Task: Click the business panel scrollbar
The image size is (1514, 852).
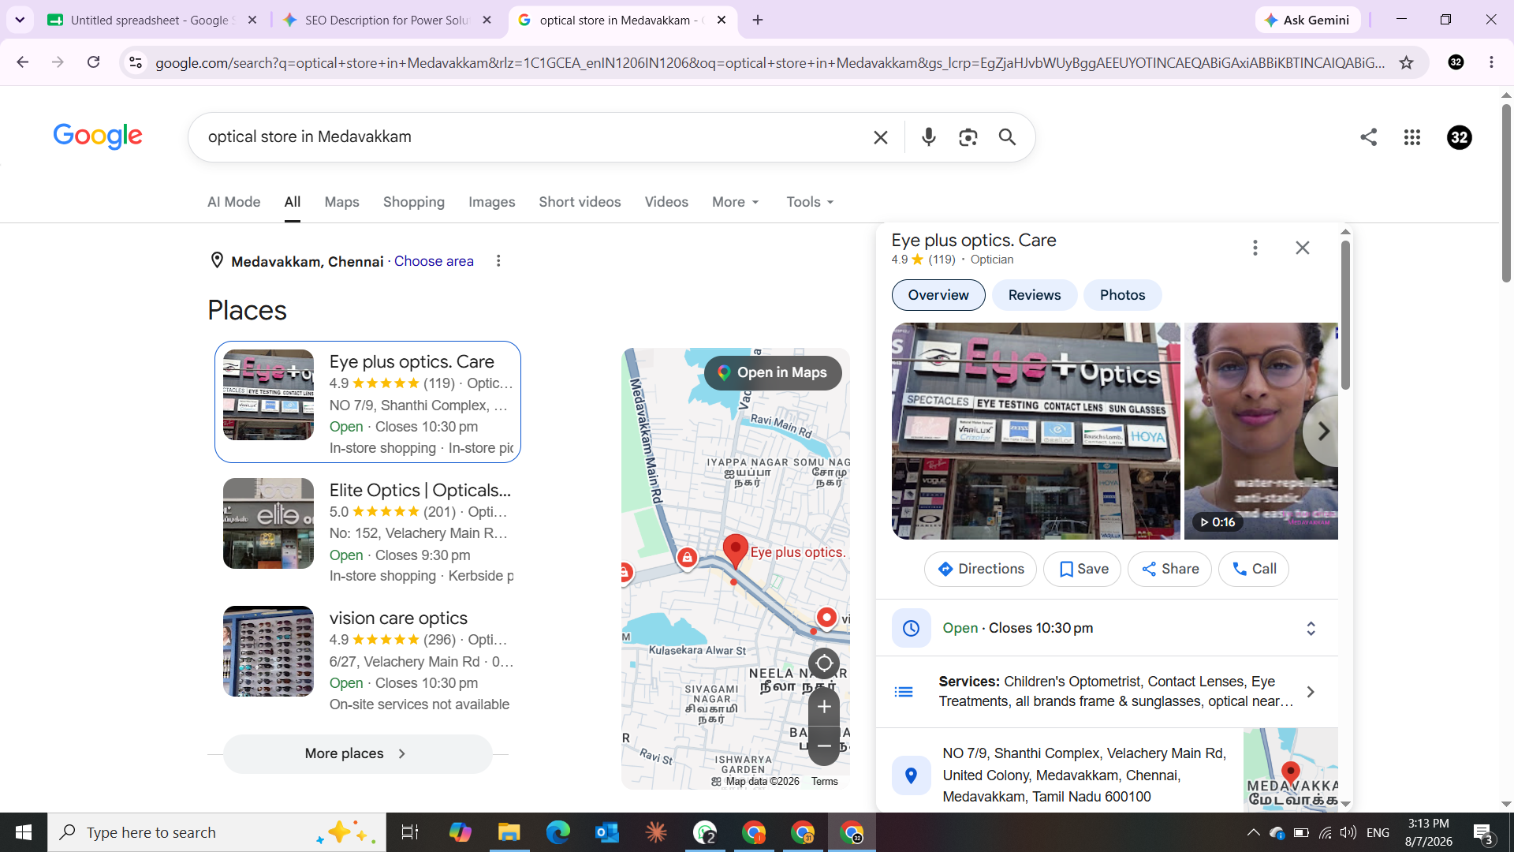Action: pos(1345,316)
